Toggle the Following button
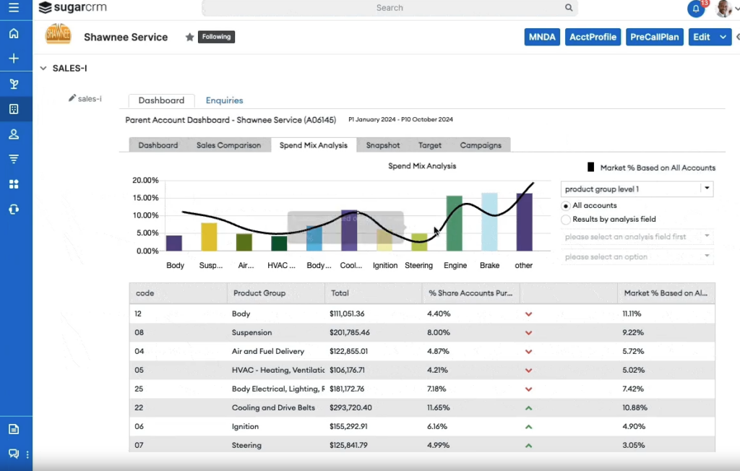This screenshot has height=471, width=740. click(216, 37)
